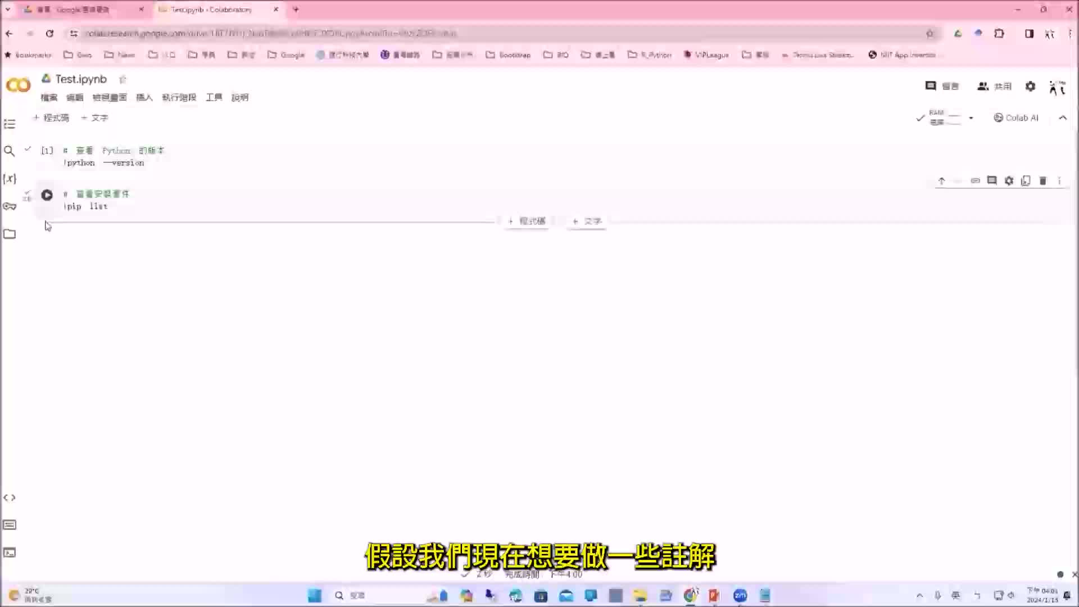Open the table of contents sidebar panel

tap(9, 124)
